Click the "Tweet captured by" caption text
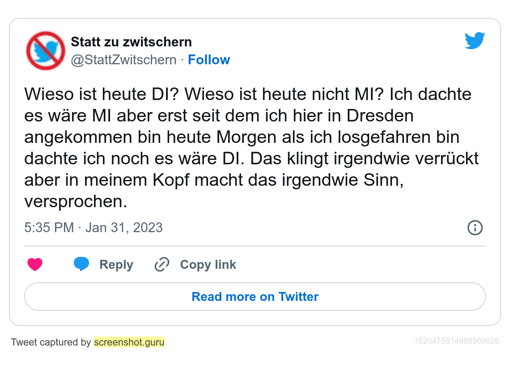Viewport: 510px width, 367px height. click(x=51, y=342)
